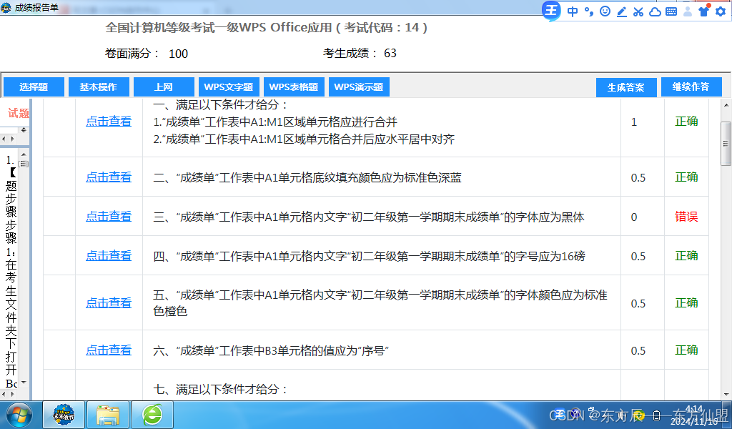Toggle the Chinese punctuation mode icon
The height and width of the screenshot is (429, 732).
click(x=589, y=11)
